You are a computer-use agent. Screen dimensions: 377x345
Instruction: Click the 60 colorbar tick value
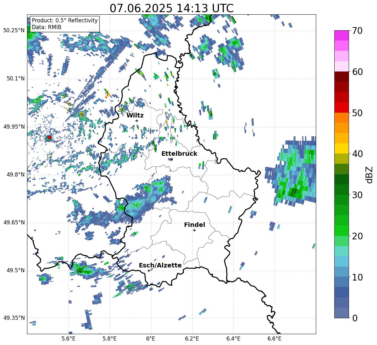point(357,72)
